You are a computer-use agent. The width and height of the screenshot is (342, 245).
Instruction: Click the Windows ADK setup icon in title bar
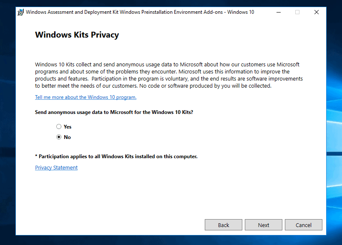(20, 12)
